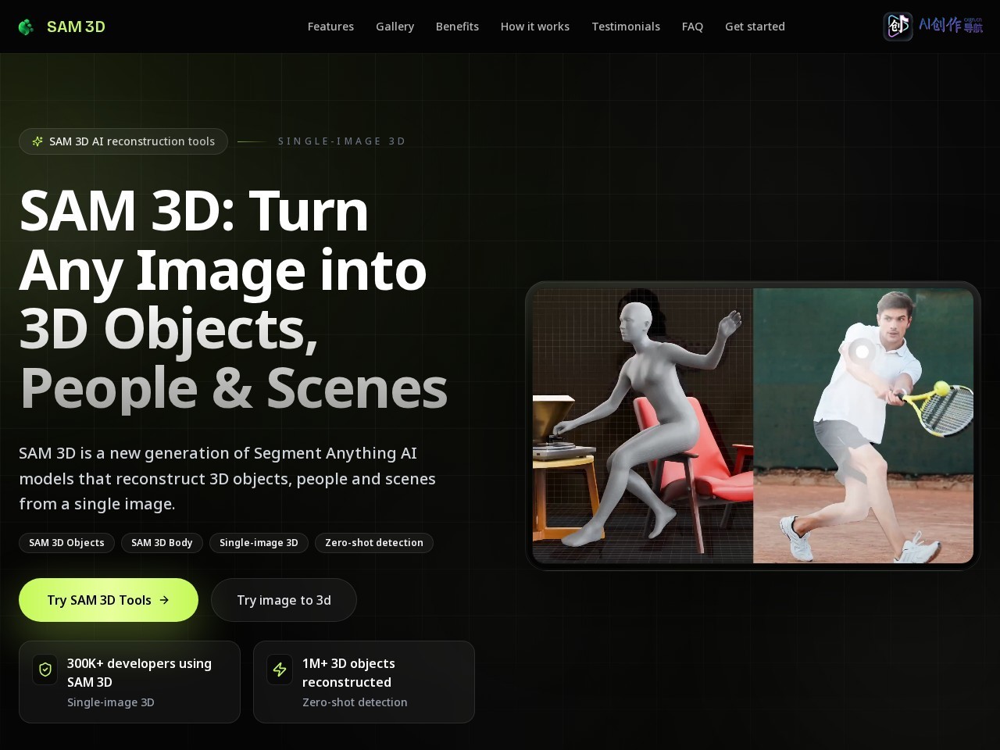The height and width of the screenshot is (750, 1000).
Task: Click the green SAM 3D logo icon
Action: tap(26, 27)
